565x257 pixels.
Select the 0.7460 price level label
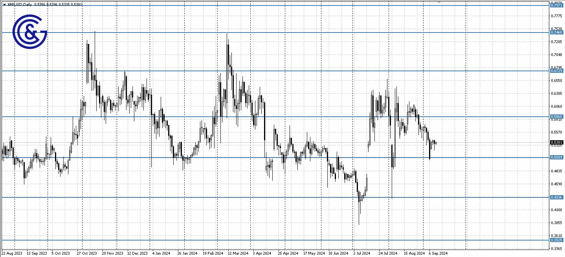point(556,33)
